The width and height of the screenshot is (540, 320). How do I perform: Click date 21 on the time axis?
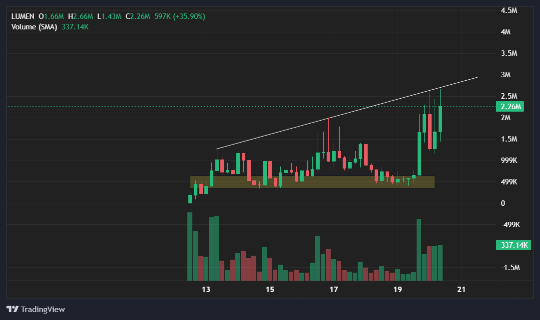(461, 290)
